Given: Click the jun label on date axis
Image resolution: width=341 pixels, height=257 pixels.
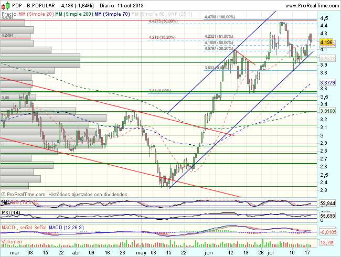Looking at the screenshot, I should click(208, 253).
